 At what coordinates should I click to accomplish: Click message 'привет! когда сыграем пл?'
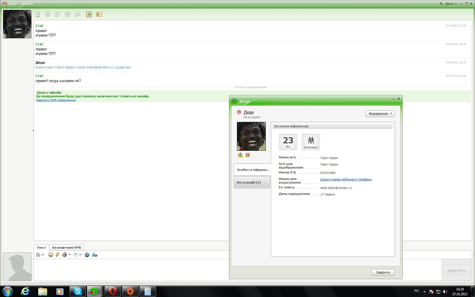pyautogui.click(x=58, y=81)
